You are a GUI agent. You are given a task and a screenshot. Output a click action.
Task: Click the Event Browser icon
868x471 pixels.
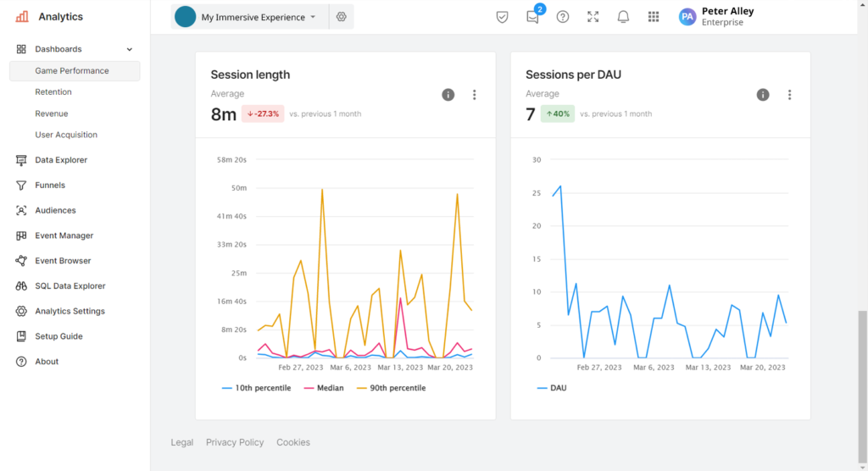coord(21,261)
